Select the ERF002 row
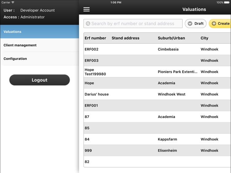Image resolution: width=231 pixels, height=173 pixels. coord(157,49)
